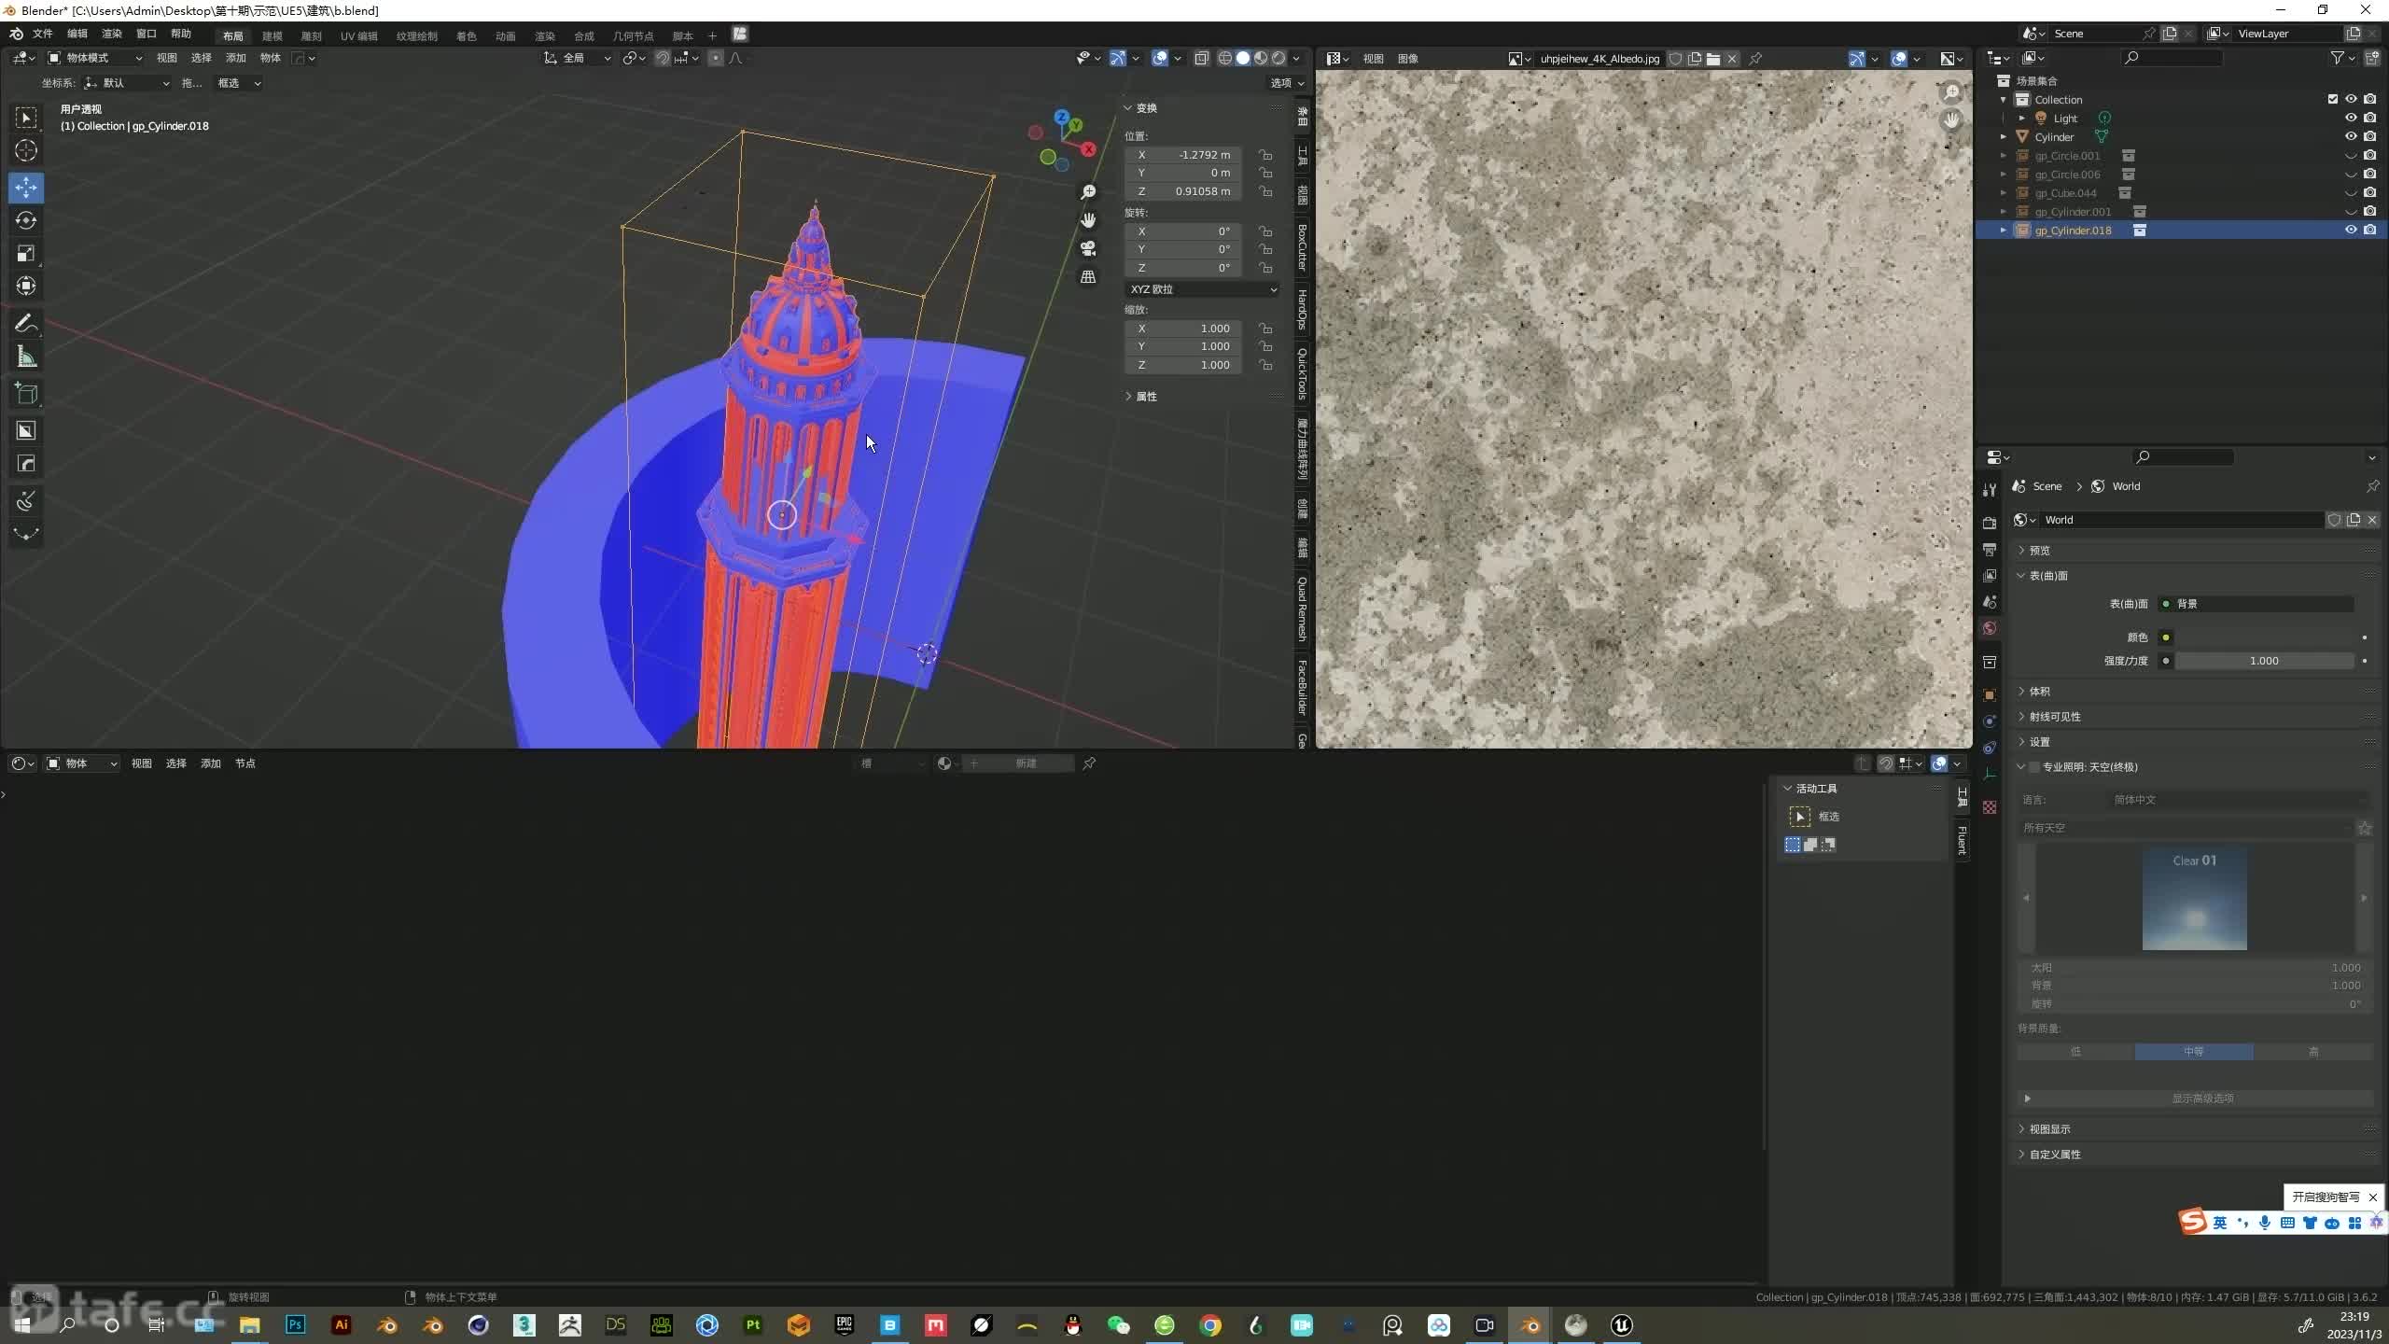Image resolution: width=2389 pixels, height=1344 pixels.
Task: Open the 全局 transform orientation dropdown
Action: (578, 58)
